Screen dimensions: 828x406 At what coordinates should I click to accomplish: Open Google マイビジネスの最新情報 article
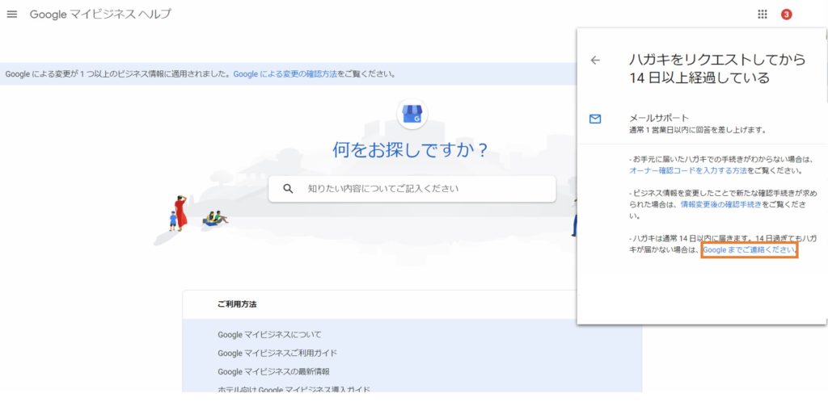click(273, 372)
